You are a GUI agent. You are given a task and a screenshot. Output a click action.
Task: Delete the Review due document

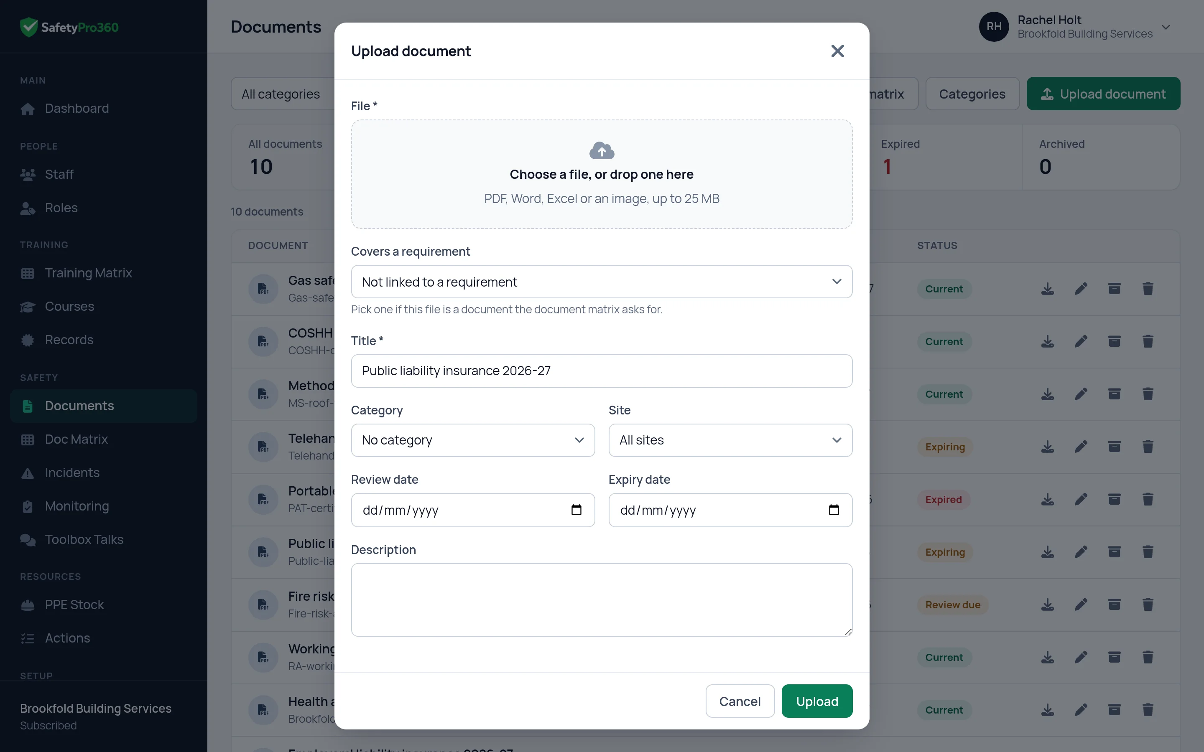[1148, 605]
